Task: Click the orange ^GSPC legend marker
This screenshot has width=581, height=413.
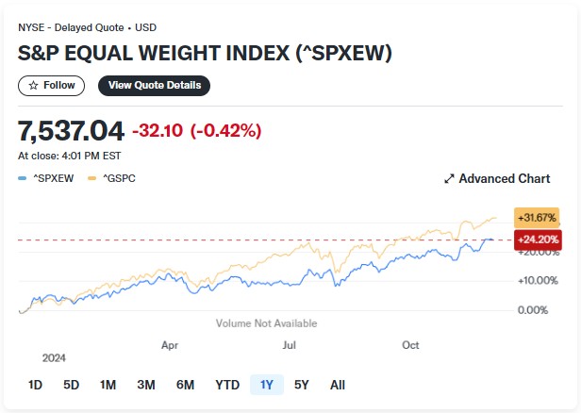Action: tap(91, 177)
